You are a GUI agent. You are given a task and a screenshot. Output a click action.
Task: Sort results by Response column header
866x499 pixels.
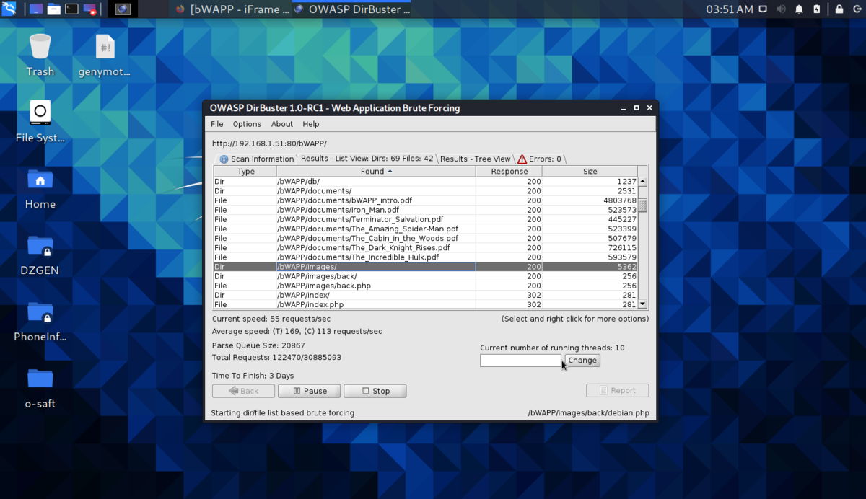[x=509, y=172]
